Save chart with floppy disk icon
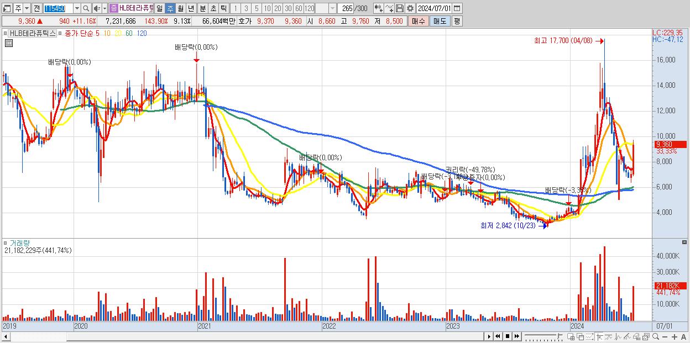The image size is (690, 343). (x=399, y=8)
